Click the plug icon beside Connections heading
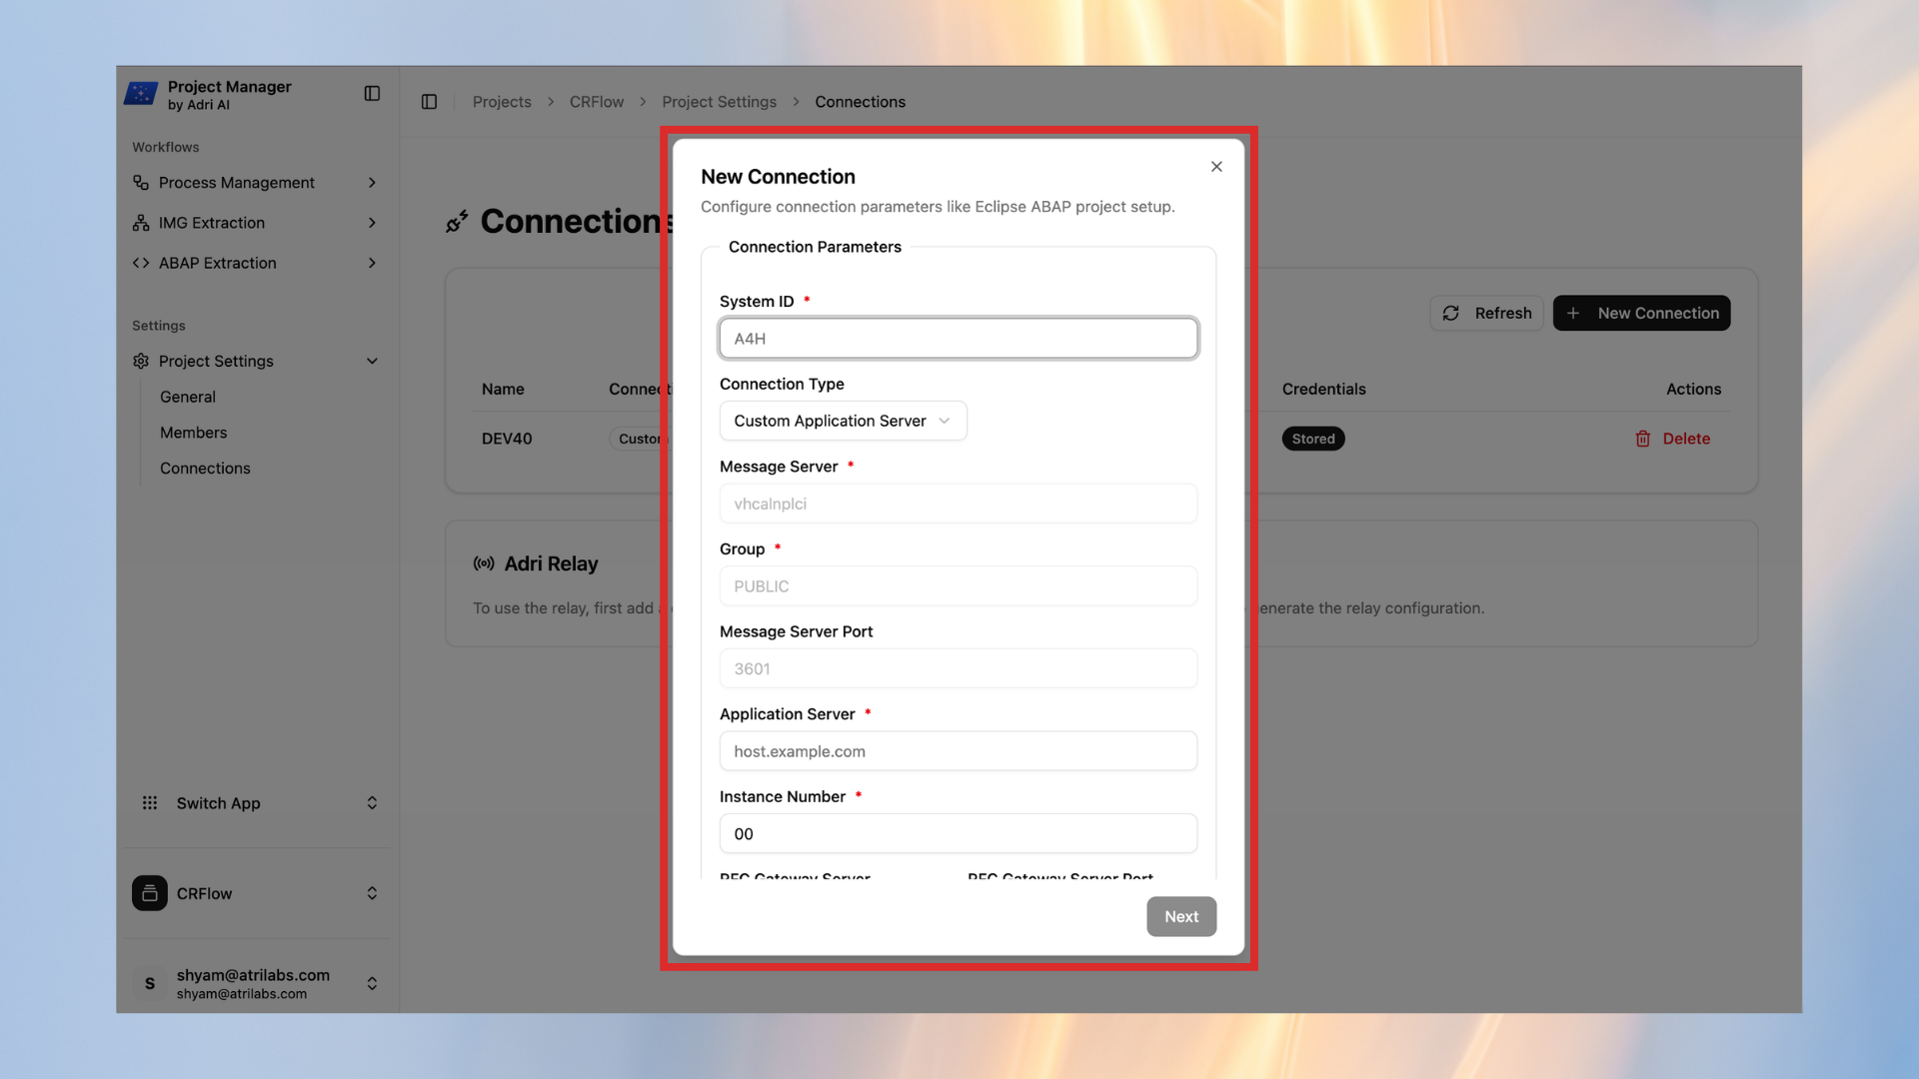Viewport: 1919px width, 1079px height. (x=458, y=221)
